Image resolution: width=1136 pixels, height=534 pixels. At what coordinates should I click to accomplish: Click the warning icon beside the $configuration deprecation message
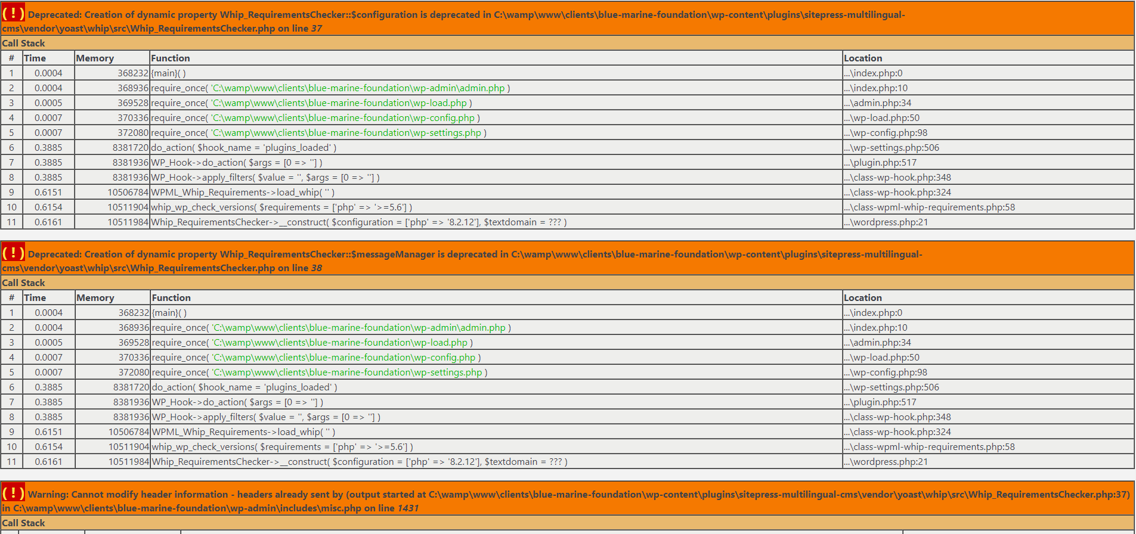[13, 13]
